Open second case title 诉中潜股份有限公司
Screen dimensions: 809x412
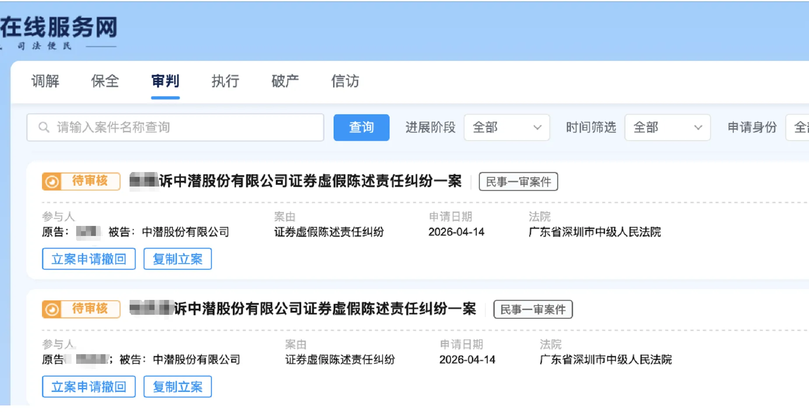click(x=303, y=309)
